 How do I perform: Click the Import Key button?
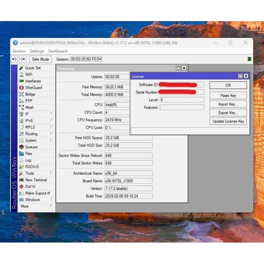click(228, 104)
